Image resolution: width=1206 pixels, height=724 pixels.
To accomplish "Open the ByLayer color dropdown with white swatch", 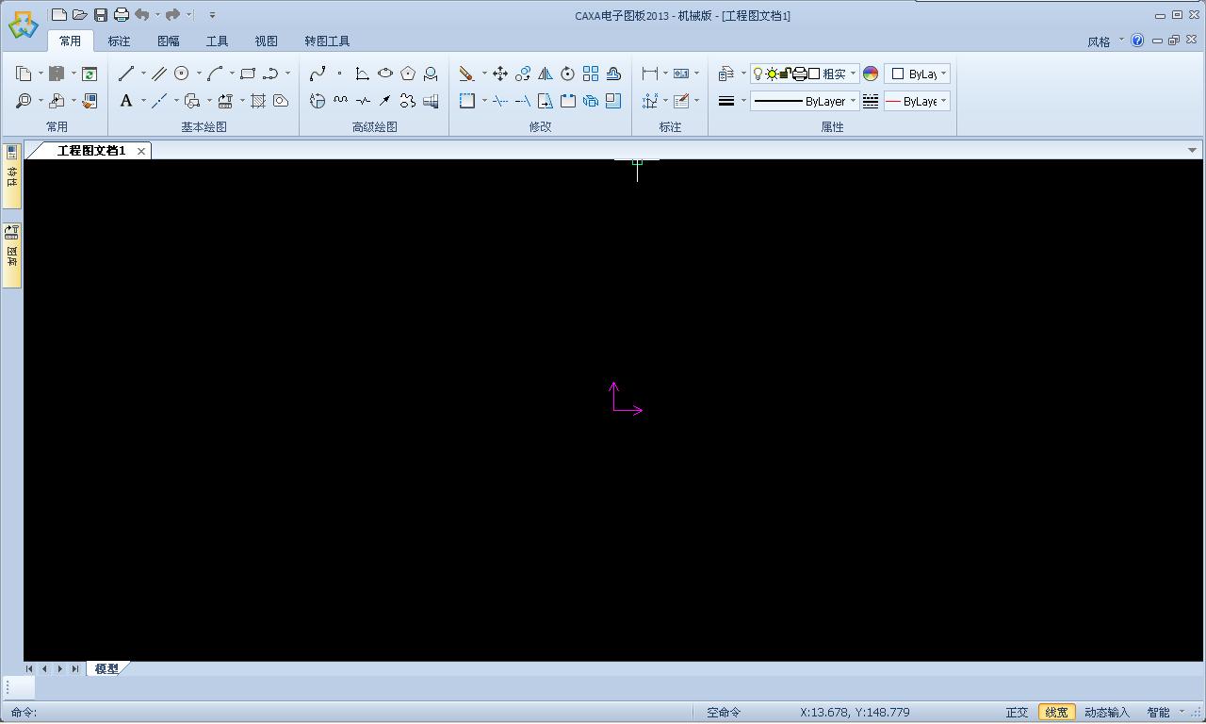I will point(917,74).
